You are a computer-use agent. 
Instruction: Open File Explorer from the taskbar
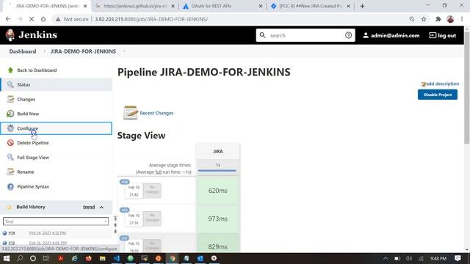click(x=103, y=258)
